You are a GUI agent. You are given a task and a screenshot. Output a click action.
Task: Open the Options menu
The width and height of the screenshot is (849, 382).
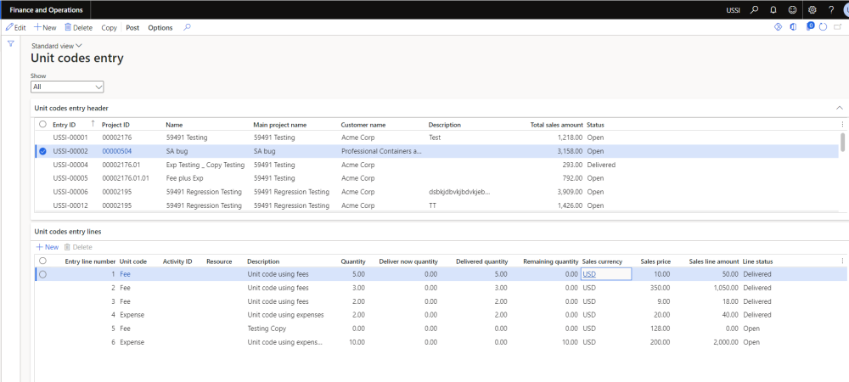click(x=160, y=27)
